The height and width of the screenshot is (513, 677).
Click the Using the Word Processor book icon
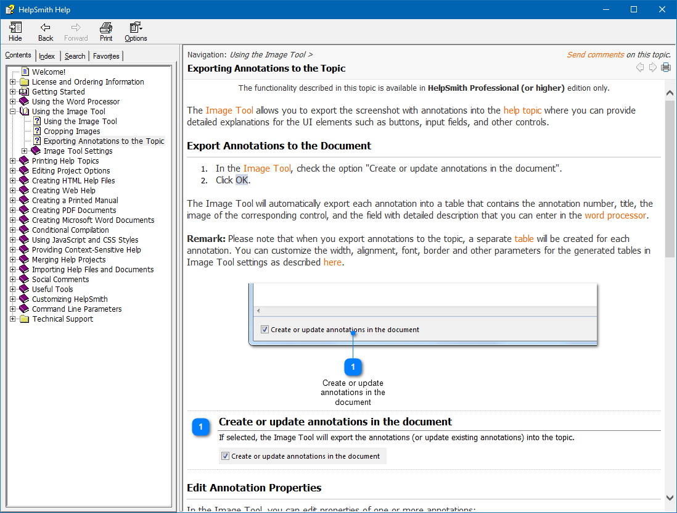coord(25,102)
